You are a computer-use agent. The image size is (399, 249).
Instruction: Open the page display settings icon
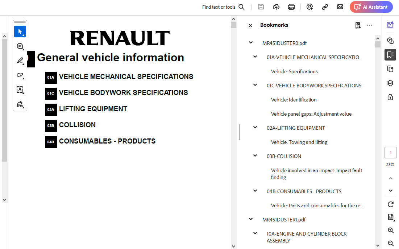391,217
